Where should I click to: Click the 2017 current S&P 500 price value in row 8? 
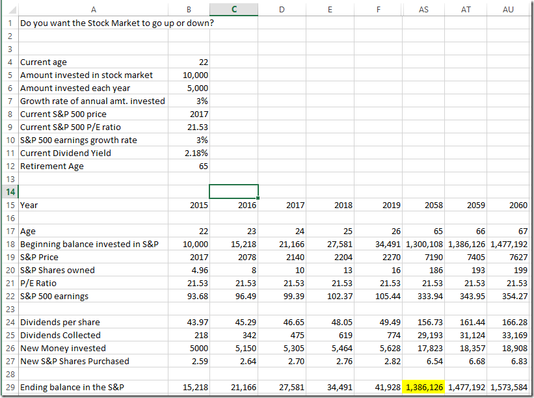point(189,114)
